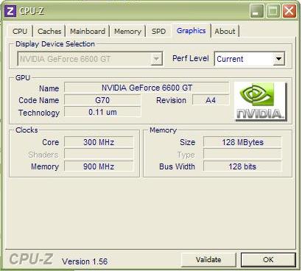Screen dimensions: 302x271
Task: Click the Bus Width label
Action: (x=177, y=166)
